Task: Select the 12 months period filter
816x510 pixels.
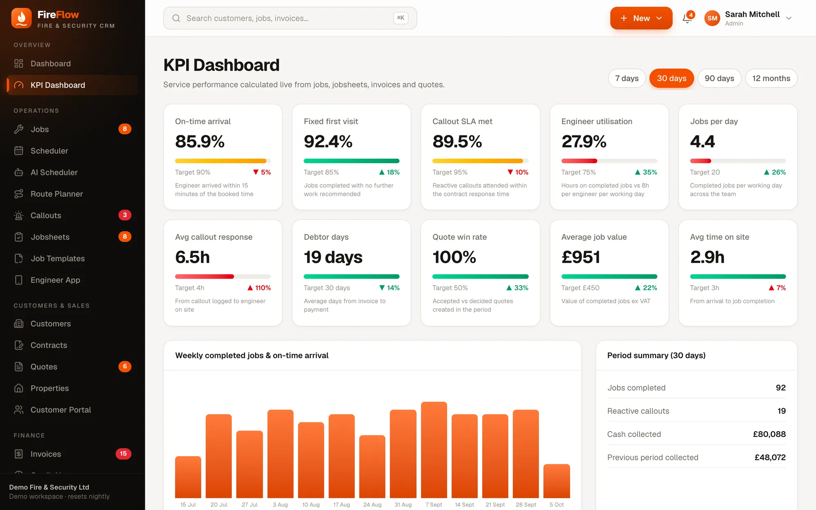Action: pyautogui.click(x=771, y=78)
